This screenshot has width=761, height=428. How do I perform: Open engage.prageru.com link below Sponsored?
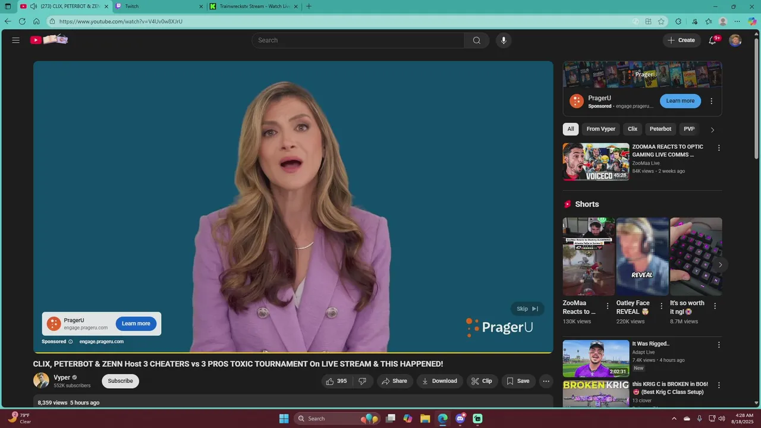click(x=102, y=342)
